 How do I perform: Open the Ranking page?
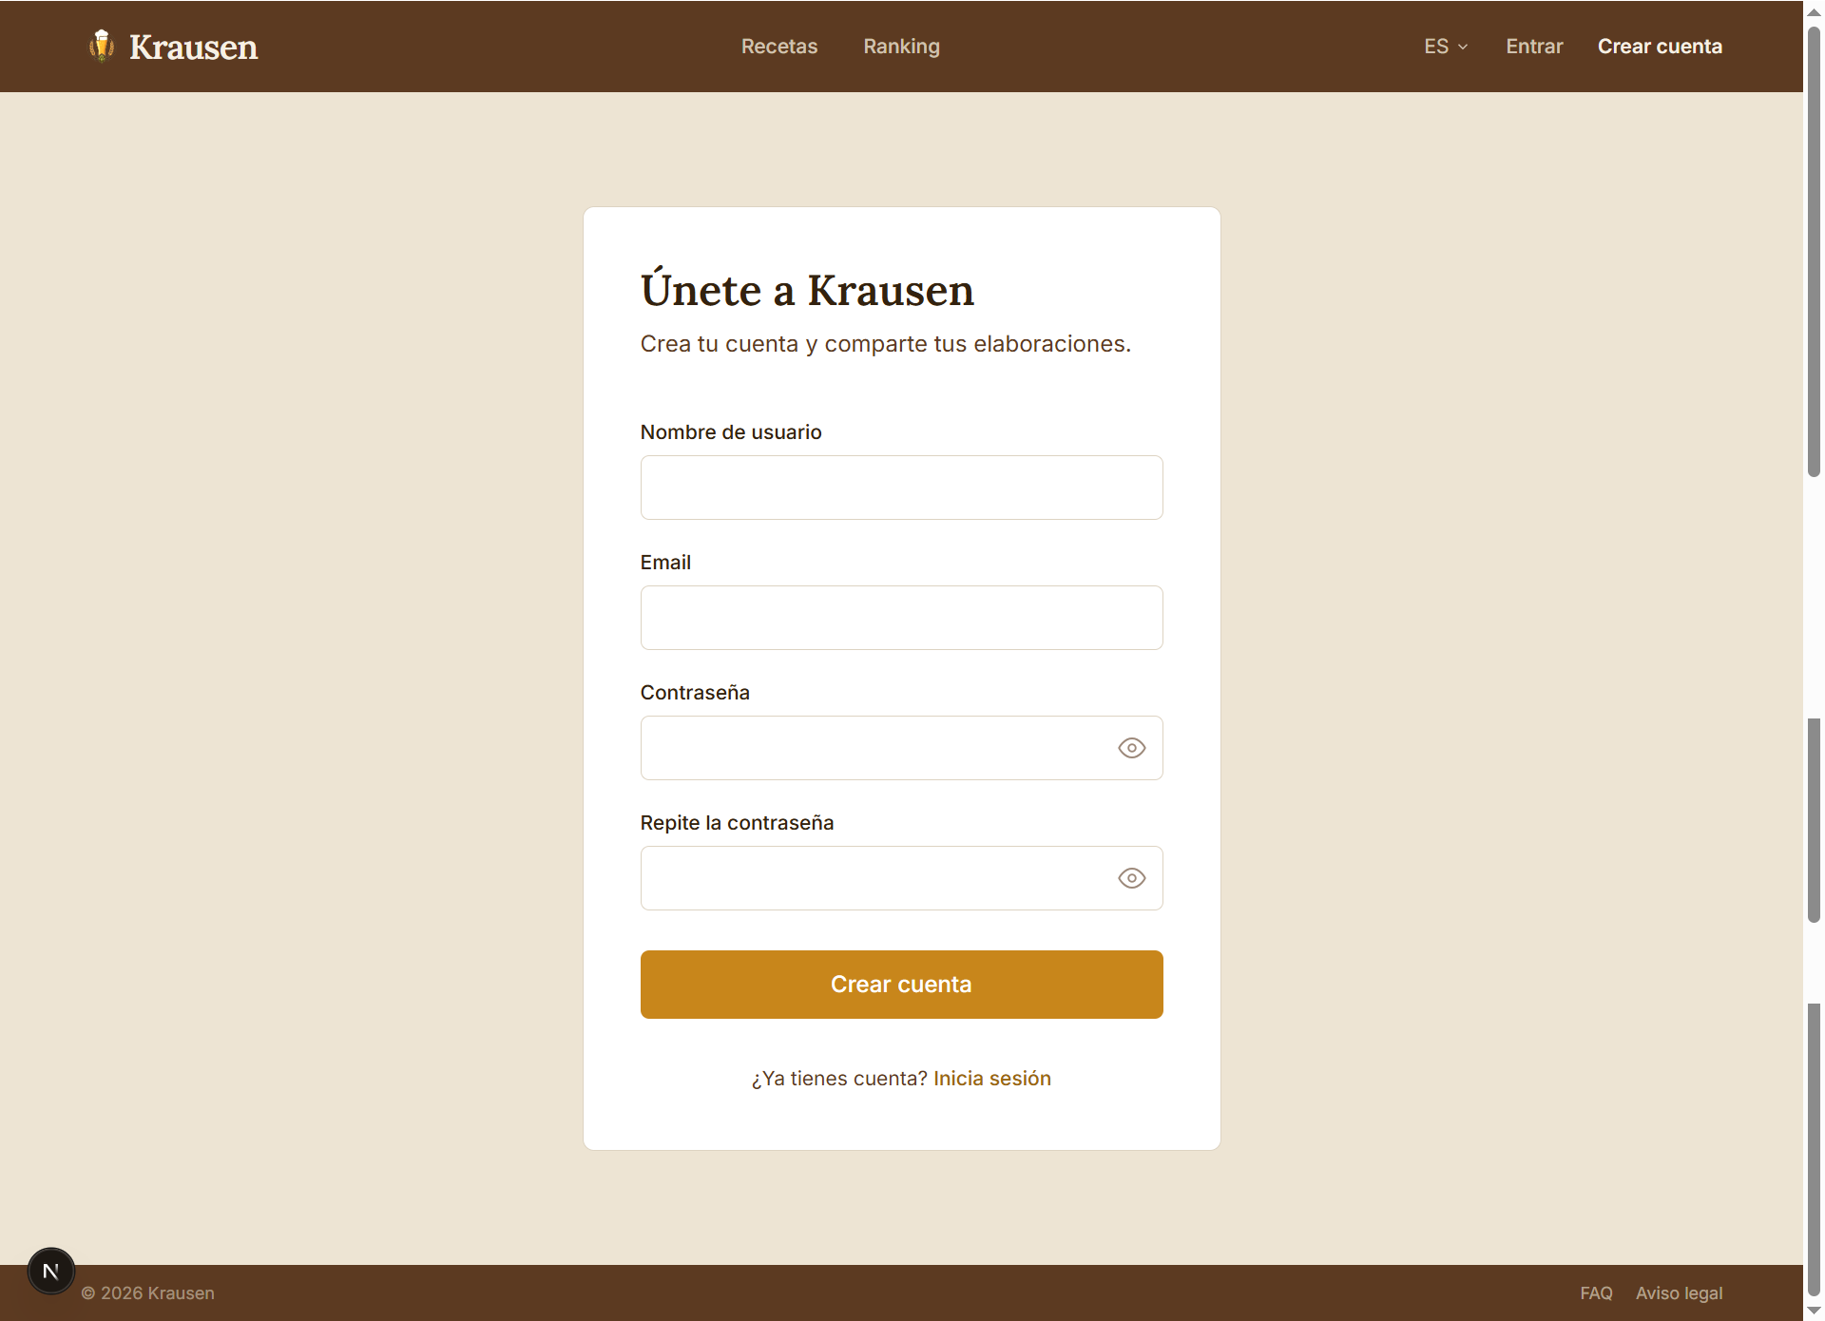(901, 47)
